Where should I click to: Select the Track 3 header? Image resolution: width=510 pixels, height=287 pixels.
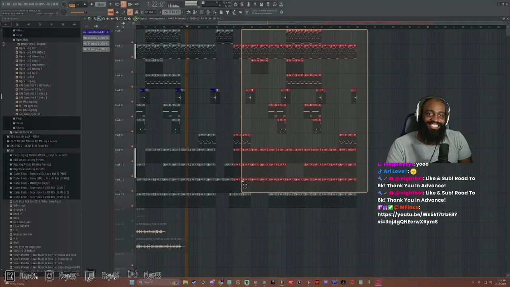tap(124, 66)
